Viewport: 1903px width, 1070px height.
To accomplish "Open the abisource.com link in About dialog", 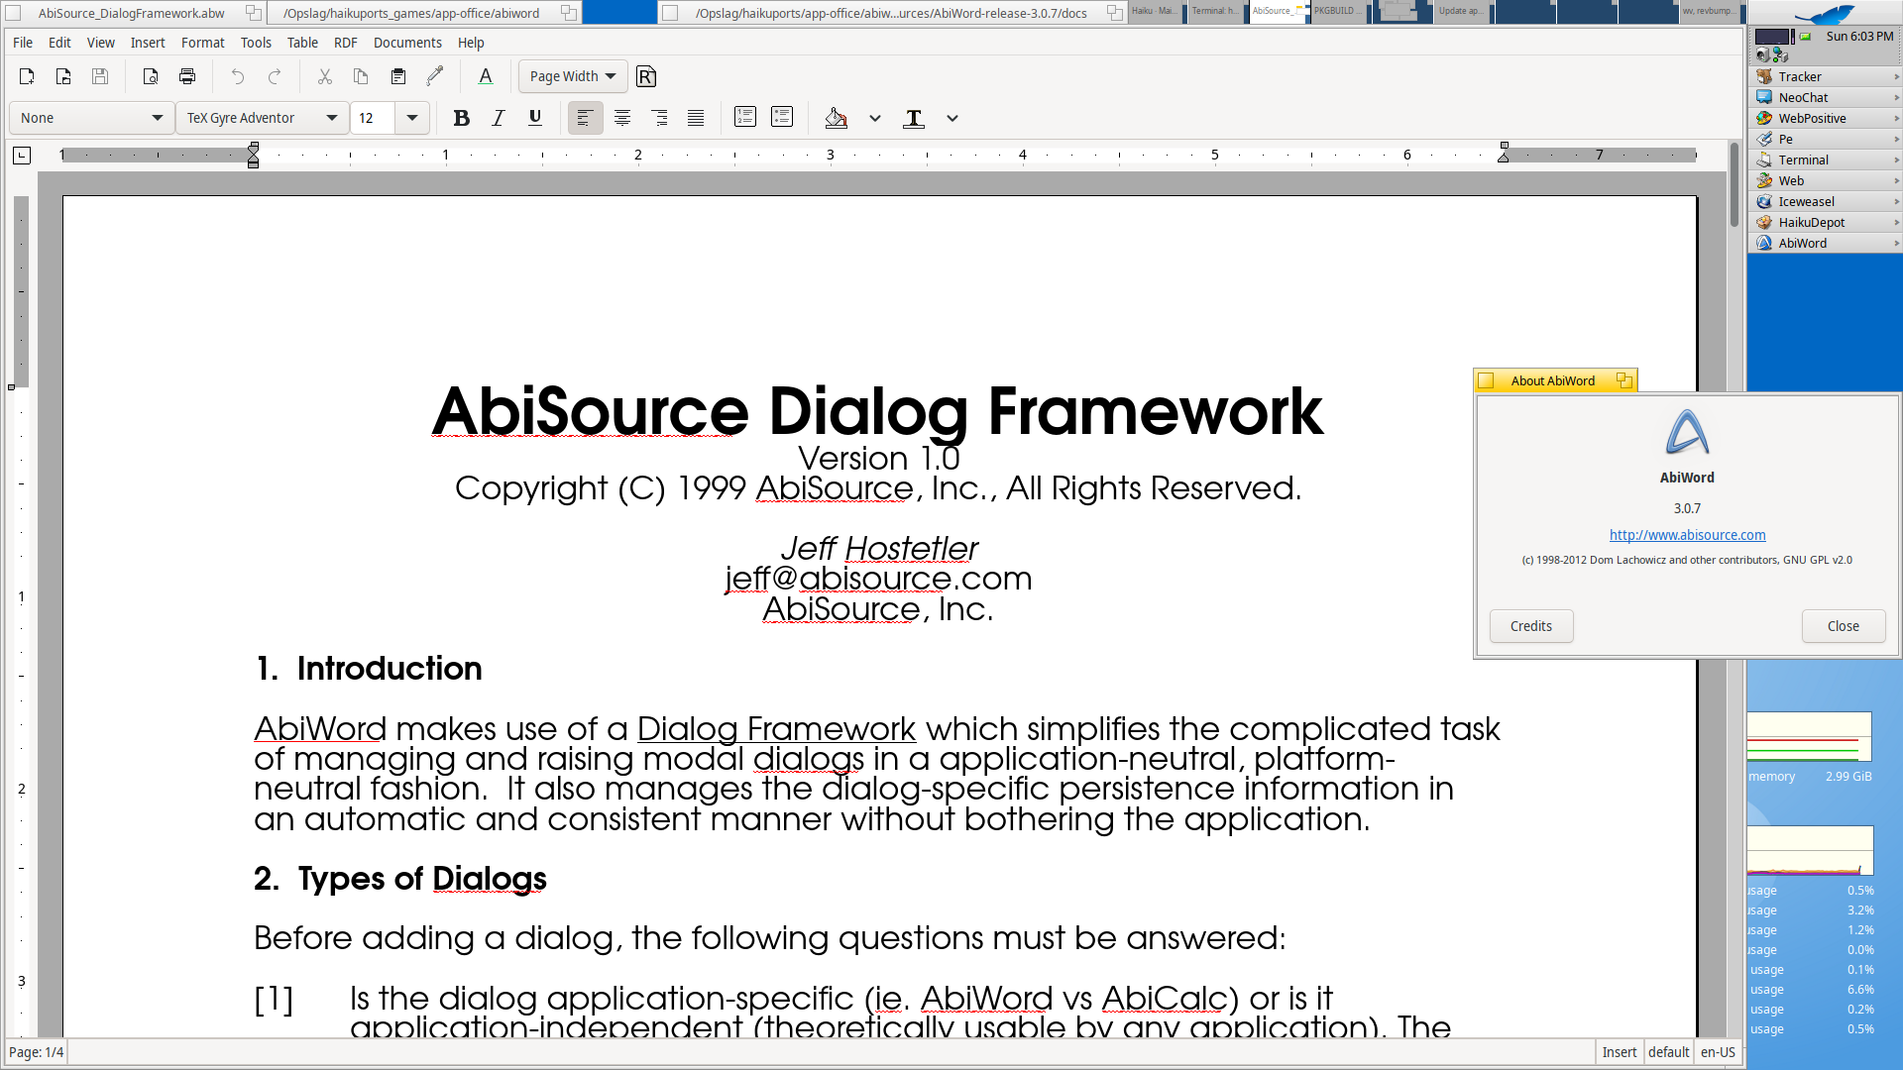I will coord(1687,535).
